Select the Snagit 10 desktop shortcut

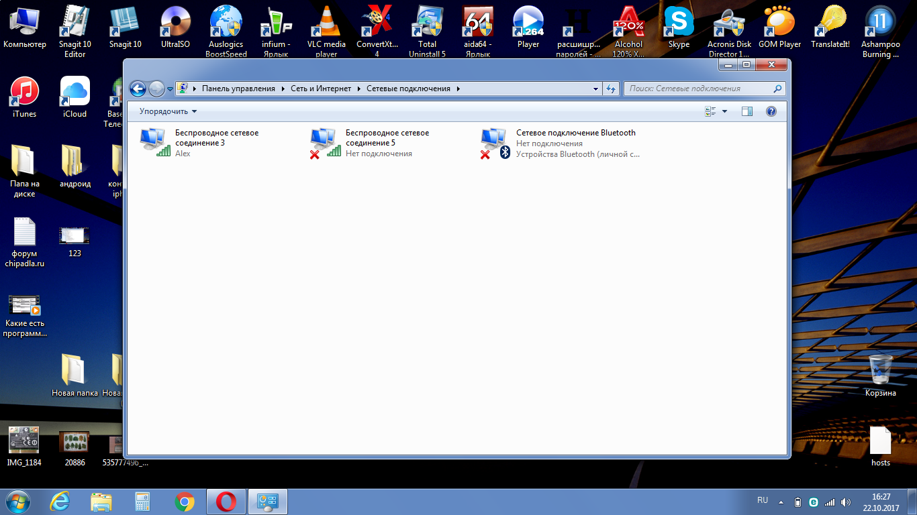pos(126,27)
